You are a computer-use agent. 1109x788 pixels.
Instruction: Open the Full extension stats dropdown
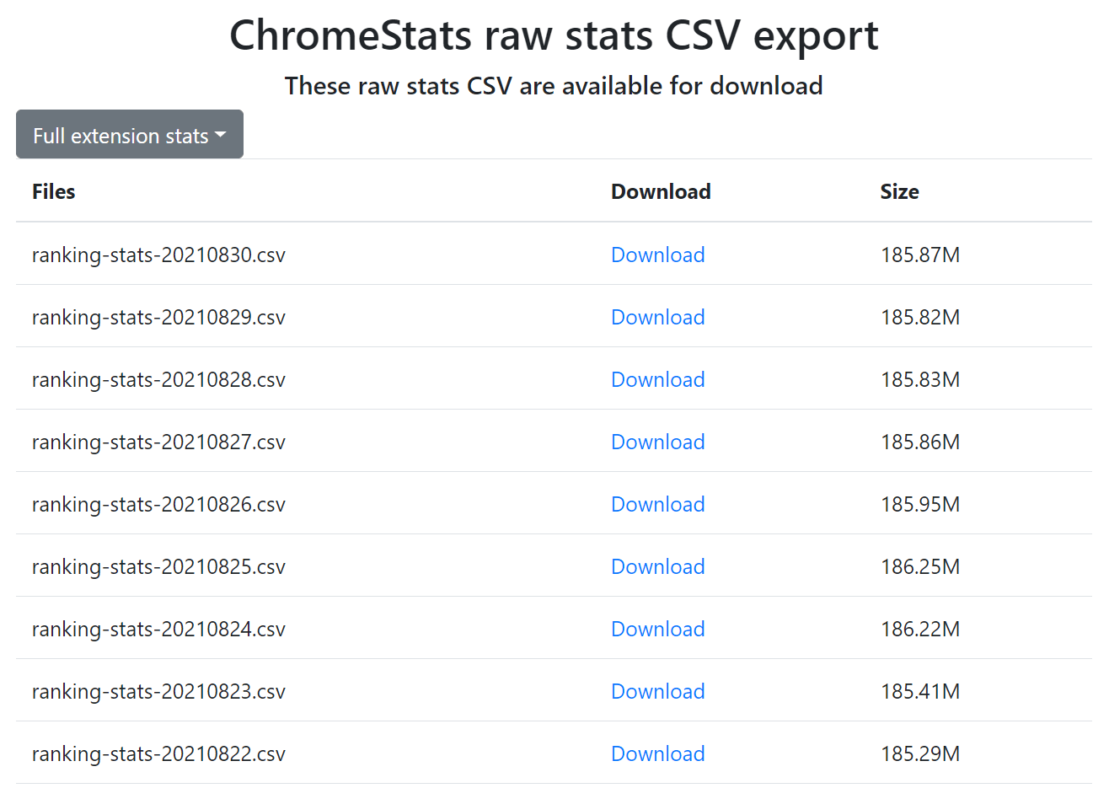tap(130, 135)
